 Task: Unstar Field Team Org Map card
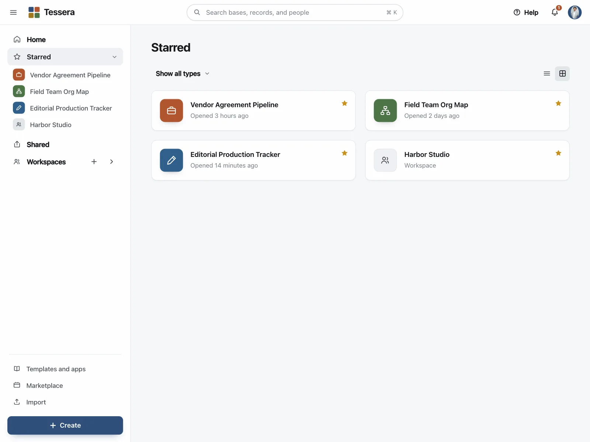[558, 104]
